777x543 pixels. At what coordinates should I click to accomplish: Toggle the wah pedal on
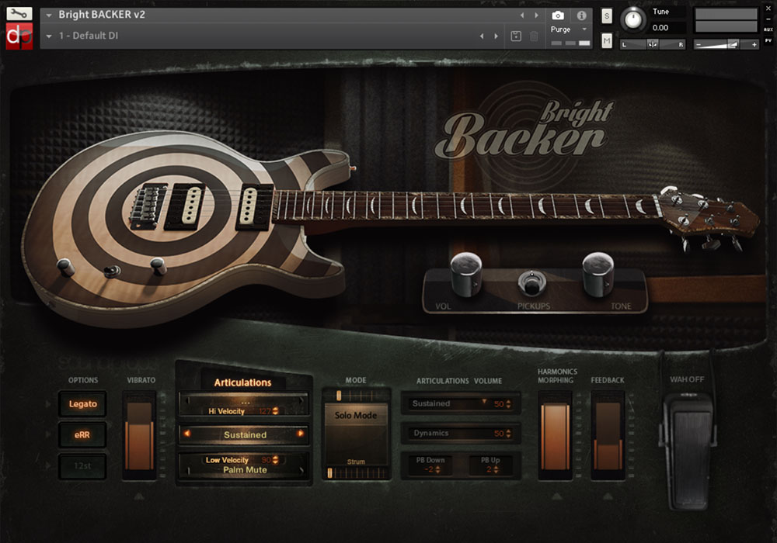[x=688, y=451]
